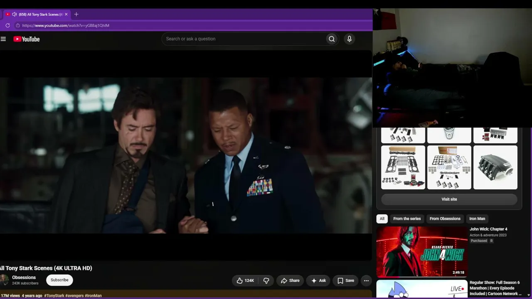Click the video title 'Tony Stark Scenes (4K ULTRA HD)'

[x=46, y=268]
